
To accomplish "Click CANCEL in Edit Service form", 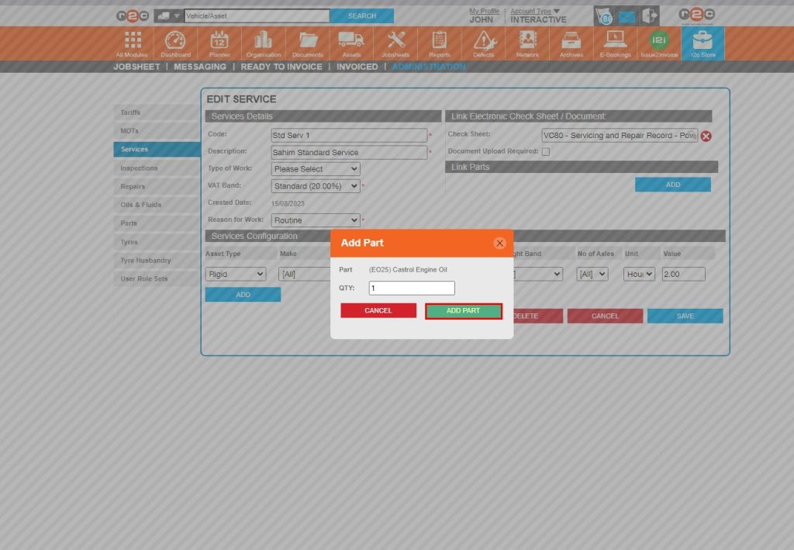I will [605, 316].
